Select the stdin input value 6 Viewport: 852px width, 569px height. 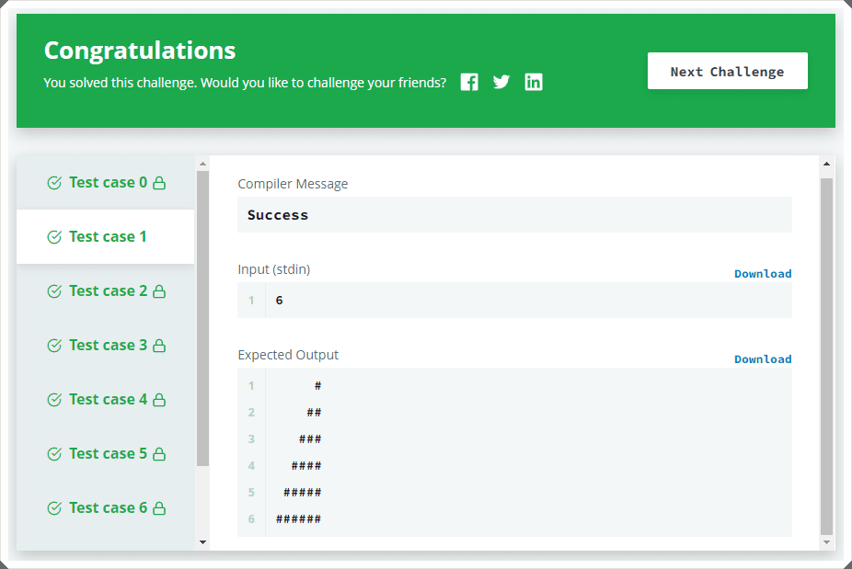(x=279, y=300)
